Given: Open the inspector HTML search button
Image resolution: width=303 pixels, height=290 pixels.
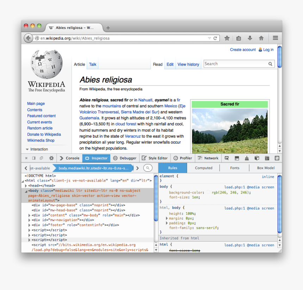Looking at the screenshot, I should [148, 168].
